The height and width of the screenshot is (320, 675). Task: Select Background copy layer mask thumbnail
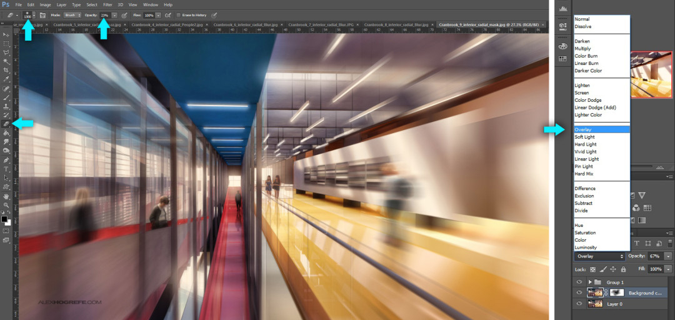616,293
